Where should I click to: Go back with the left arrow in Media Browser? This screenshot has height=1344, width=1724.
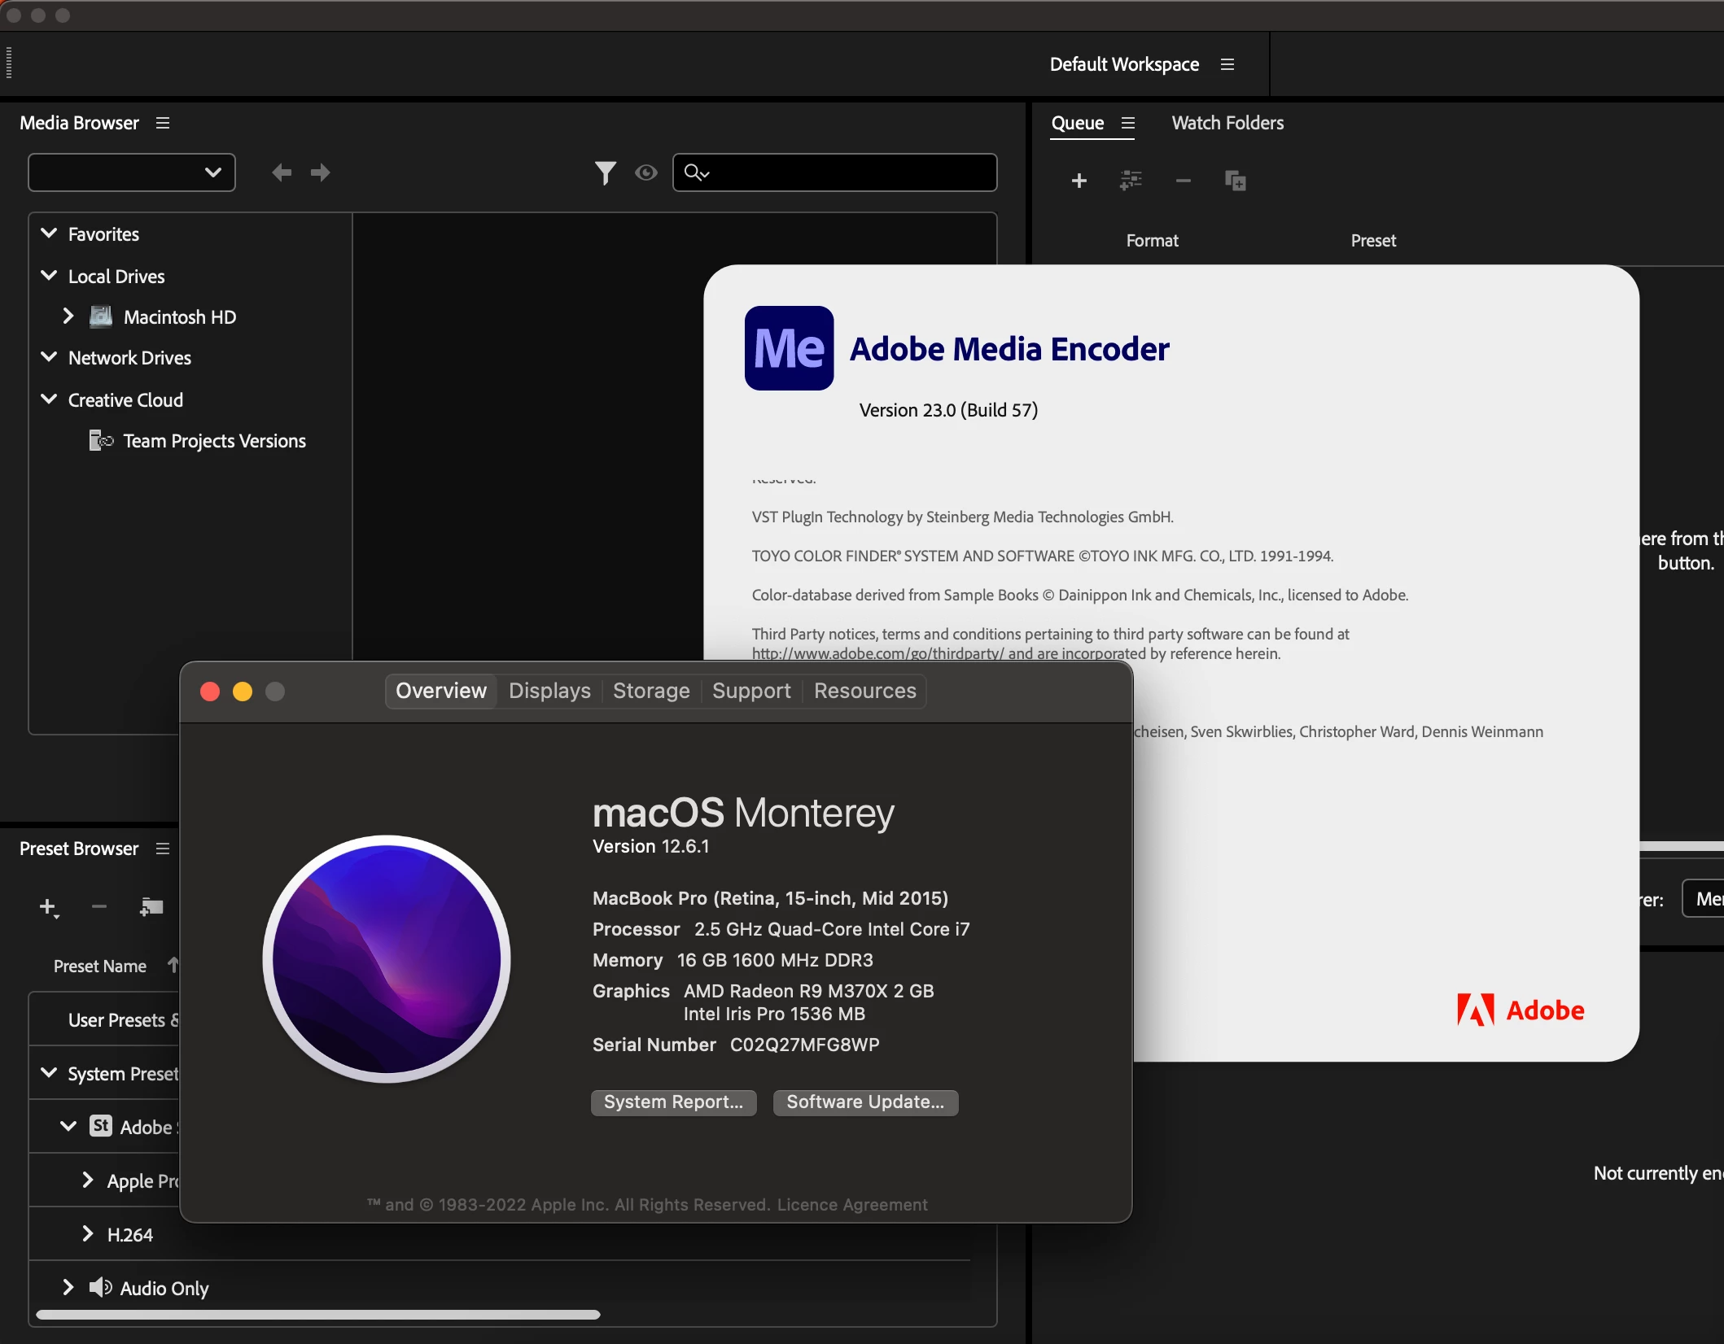point(282,172)
